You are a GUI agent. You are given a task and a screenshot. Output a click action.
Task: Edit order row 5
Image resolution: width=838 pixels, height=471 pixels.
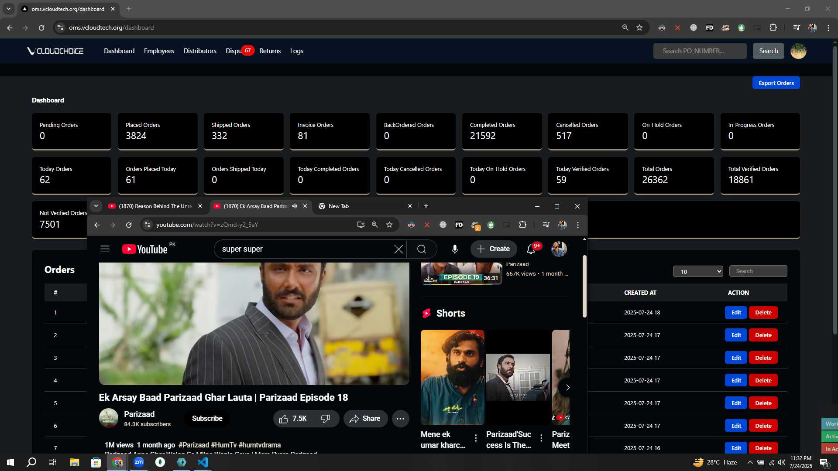736,403
